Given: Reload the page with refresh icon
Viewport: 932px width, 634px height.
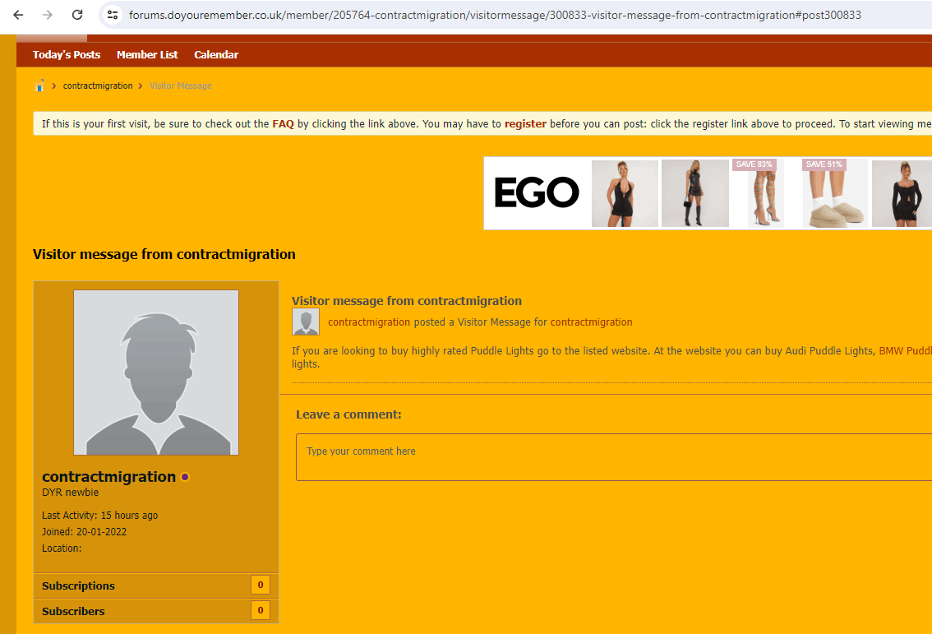Looking at the screenshot, I should 77,15.
